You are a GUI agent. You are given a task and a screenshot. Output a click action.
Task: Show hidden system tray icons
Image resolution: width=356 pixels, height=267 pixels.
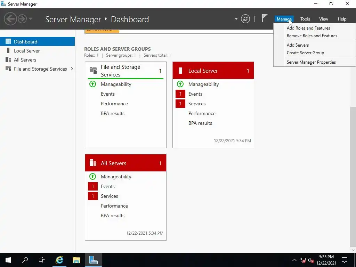point(294,260)
